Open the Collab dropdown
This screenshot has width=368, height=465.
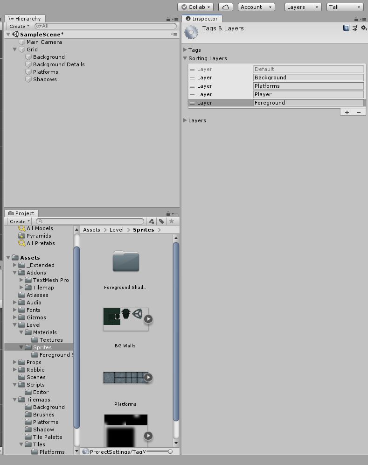click(x=195, y=7)
